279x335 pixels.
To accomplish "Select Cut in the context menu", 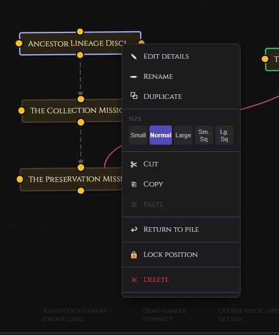I will pos(181,164).
